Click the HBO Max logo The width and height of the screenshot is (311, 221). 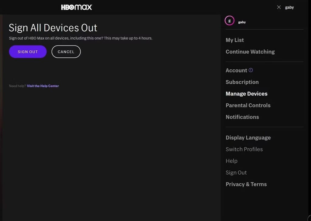pos(76,7)
